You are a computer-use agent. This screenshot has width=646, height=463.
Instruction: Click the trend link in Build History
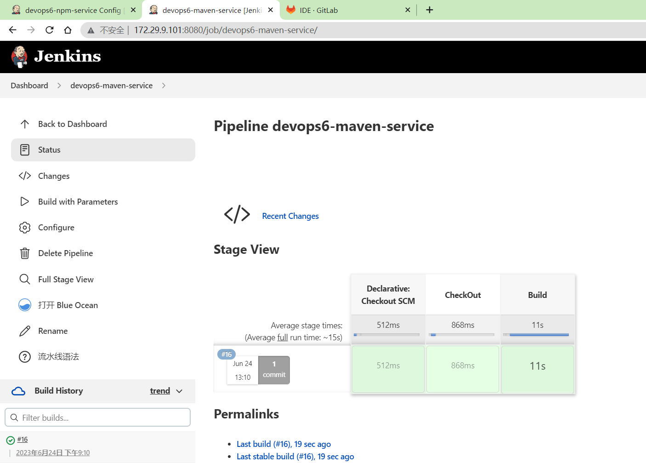pyautogui.click(x=160, y=391)
